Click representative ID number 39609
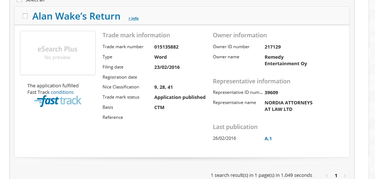This screenshot has height=179, width=375. click(x=271, y=92)
